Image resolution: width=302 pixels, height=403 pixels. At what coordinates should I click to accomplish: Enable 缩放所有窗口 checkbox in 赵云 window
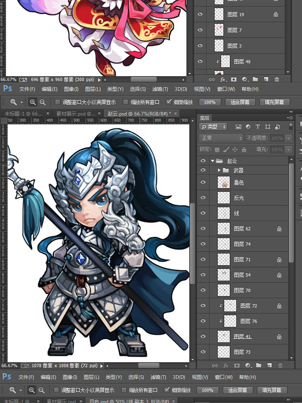(x=126, y=102)
